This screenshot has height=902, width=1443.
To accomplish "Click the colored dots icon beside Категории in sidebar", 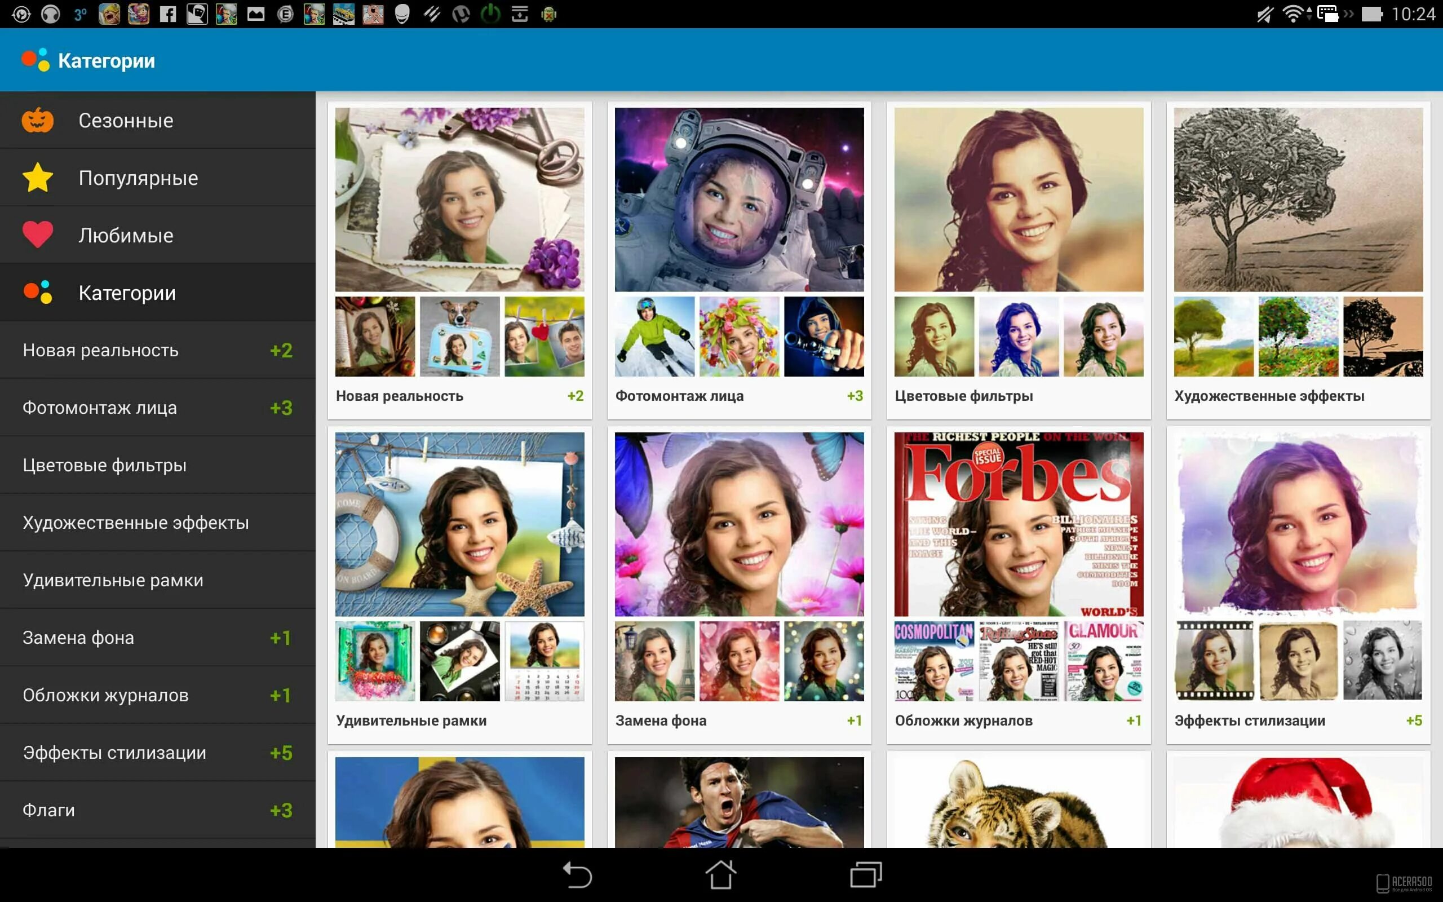I will pyautogui.click(x=38, y=293).
